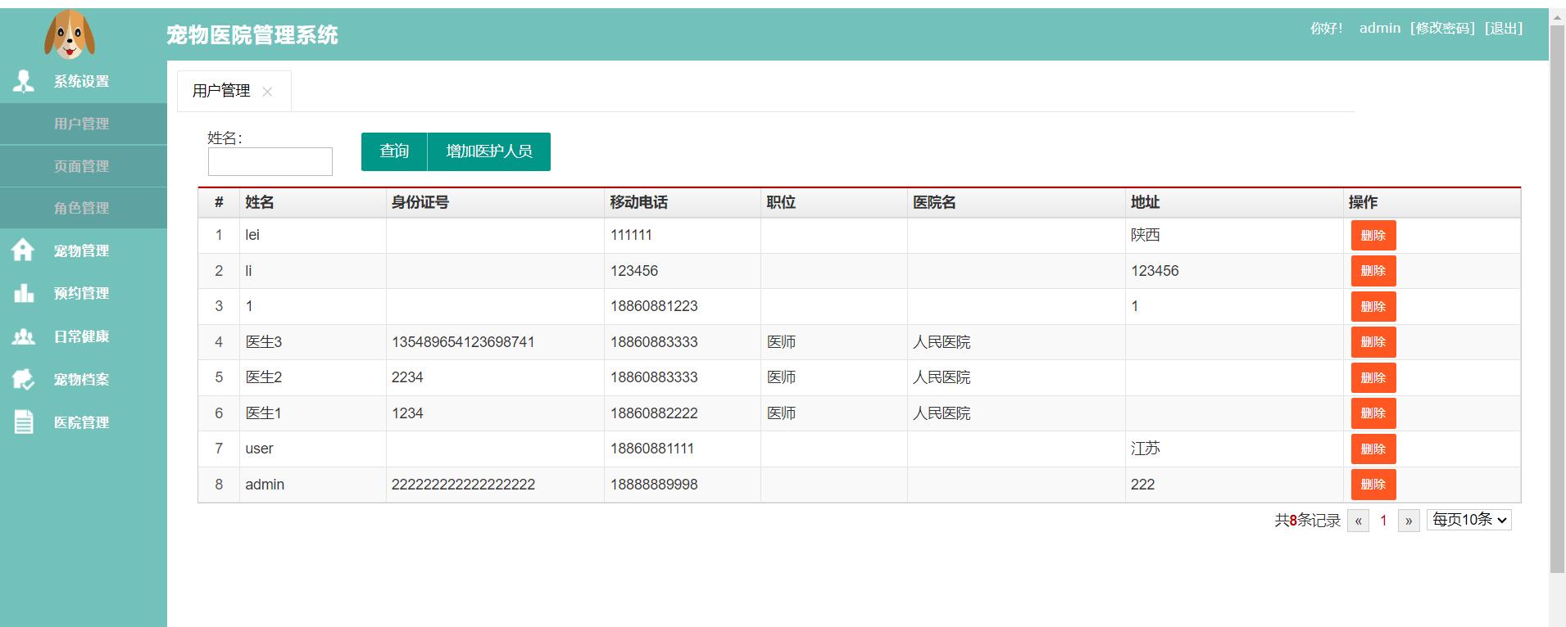Image resolution: width=1566 pixels, height=627 pixels.
Task: Go to next page »
Action: tap(1409, 521)
